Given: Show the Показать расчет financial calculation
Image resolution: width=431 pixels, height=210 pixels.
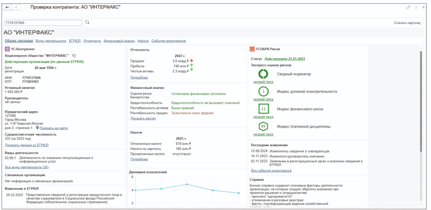Looking at the screenshot, I should tap(143, 118).
